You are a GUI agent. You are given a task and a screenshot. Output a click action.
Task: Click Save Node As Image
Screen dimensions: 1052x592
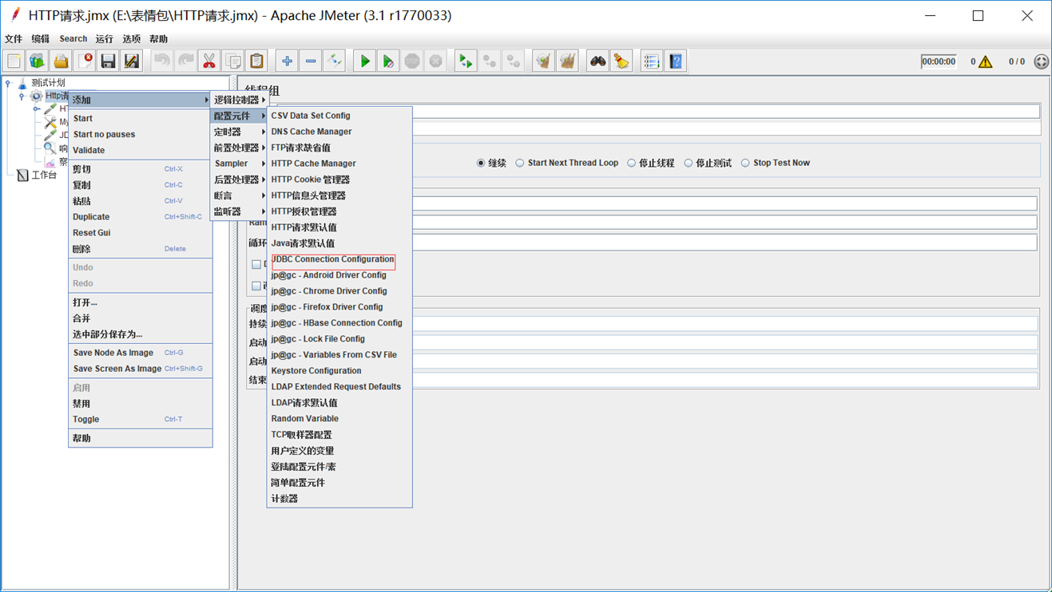tap(141, 353)
